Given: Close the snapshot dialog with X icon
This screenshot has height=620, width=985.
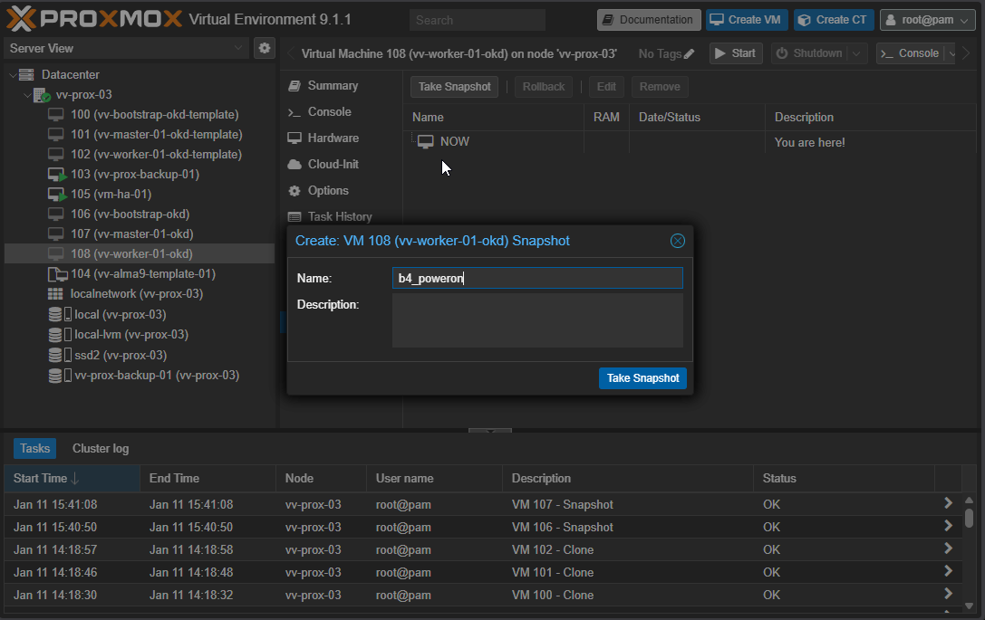Looking at the screenshot, I should [x=677, y=241].
